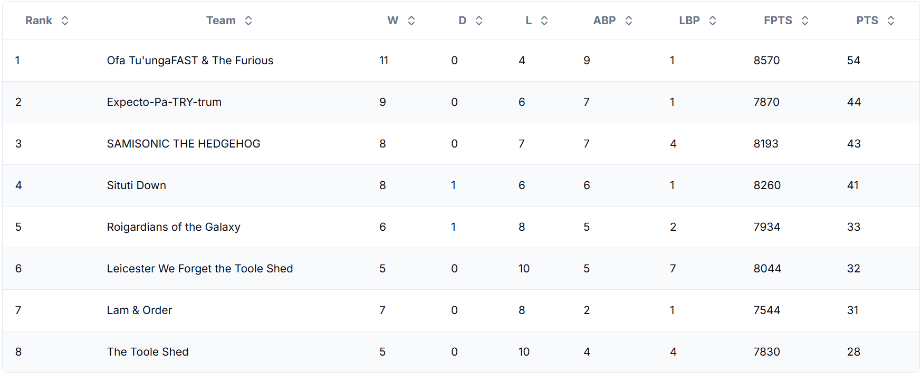This screenshot has width=921, height=373.
Task: Click the sort arrows beside Rank
Action: 65,21
